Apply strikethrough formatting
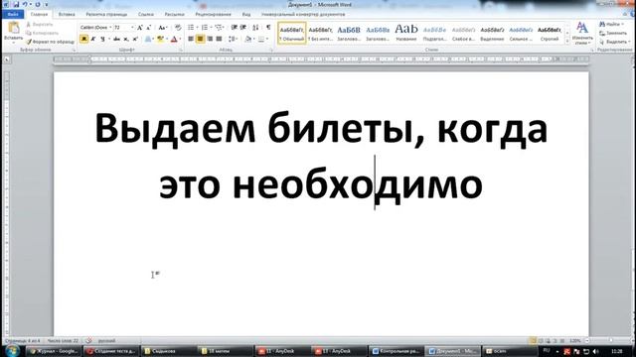Viewport: 636px width, 357px height. (117, 39)
